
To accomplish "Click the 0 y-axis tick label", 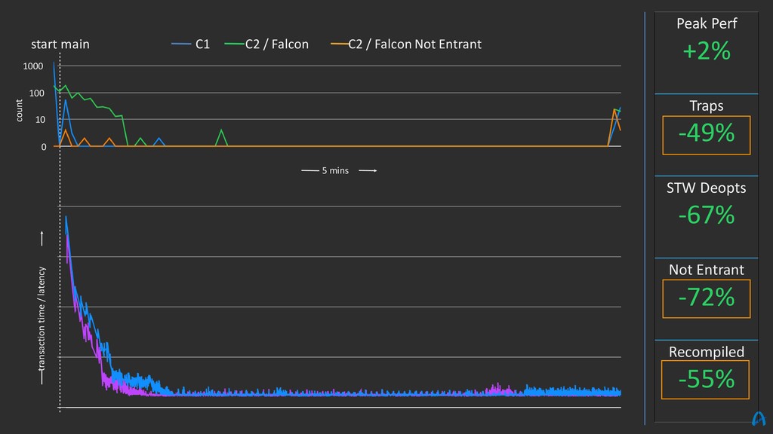I will [43, 147].
